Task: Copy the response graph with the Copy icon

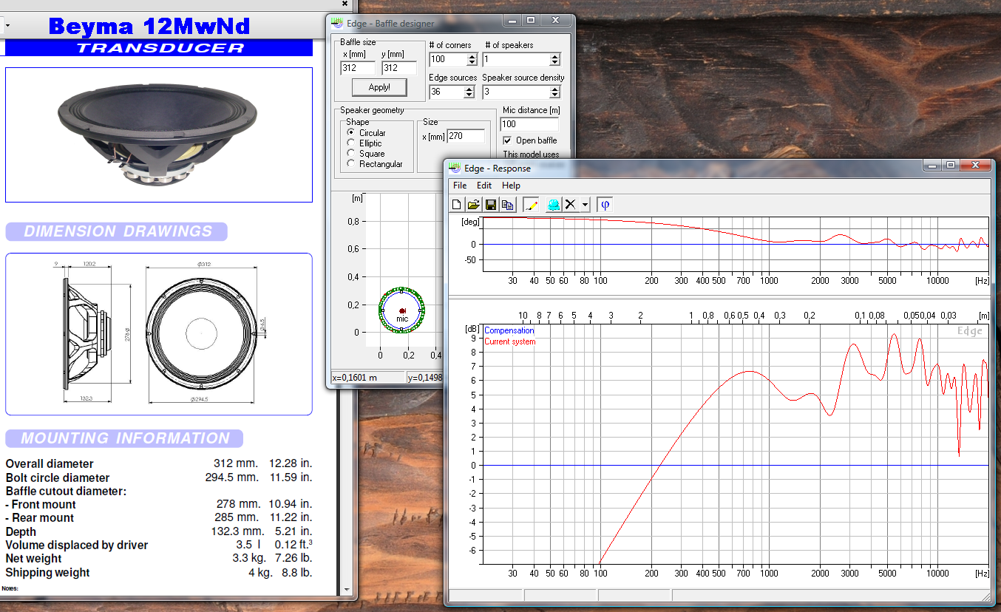Action: [508, 205]
